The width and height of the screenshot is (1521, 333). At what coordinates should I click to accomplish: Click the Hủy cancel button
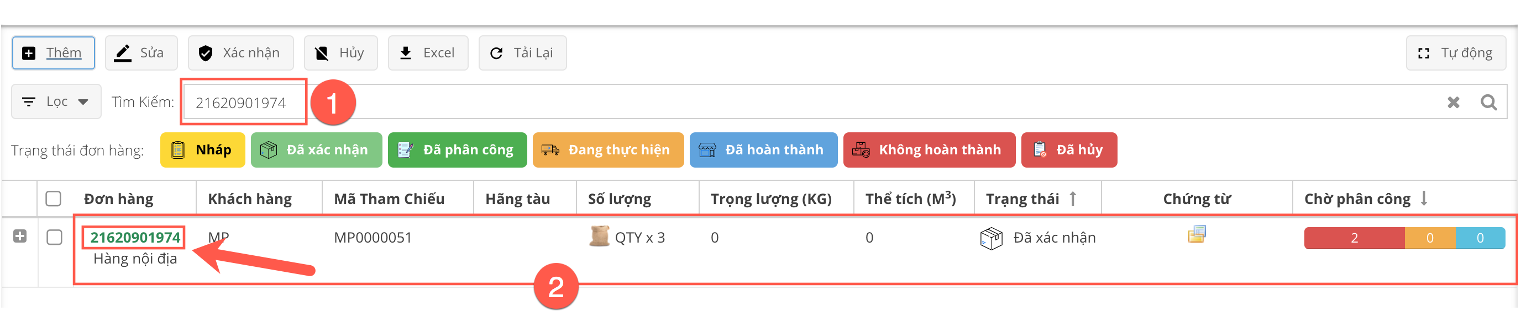(340, 53)
